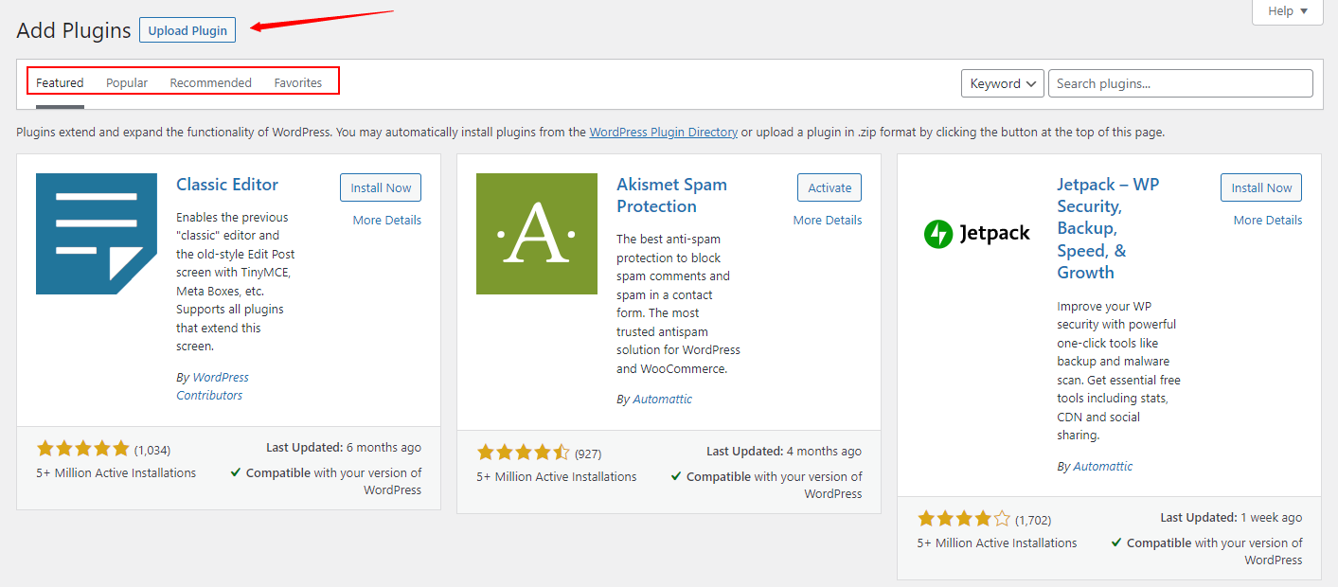
Task: Click the Classic Editor plugin icon
Action: (97, 234)
